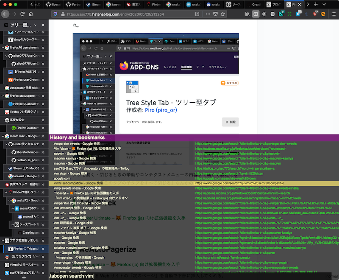
Task: Open the Library bookshelf icon
Action: [247, 14]
